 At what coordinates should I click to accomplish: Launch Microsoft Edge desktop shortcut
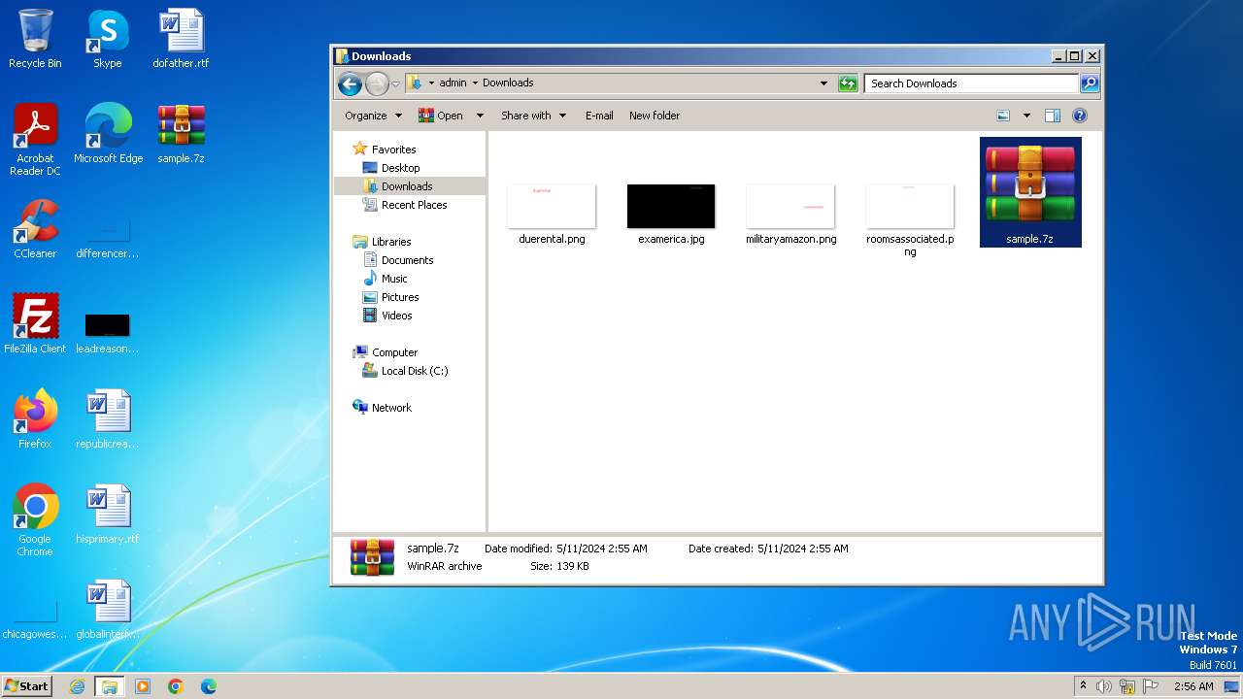(x=108, y=134)
